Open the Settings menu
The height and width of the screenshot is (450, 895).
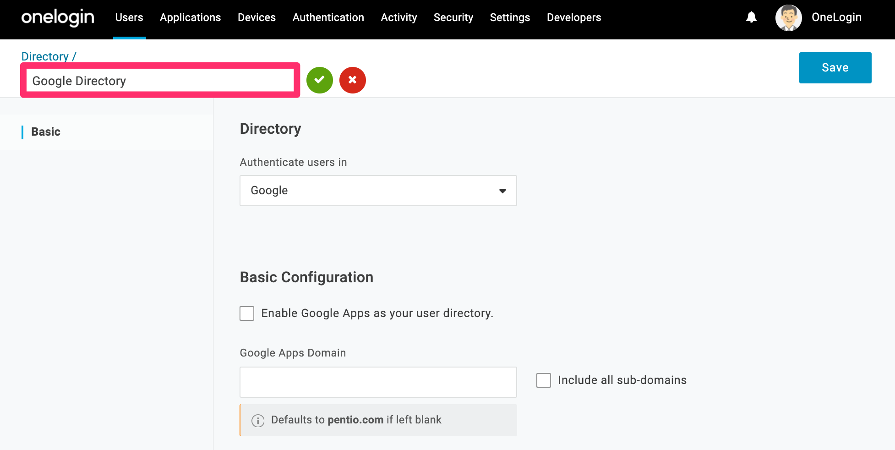[510, 17]
